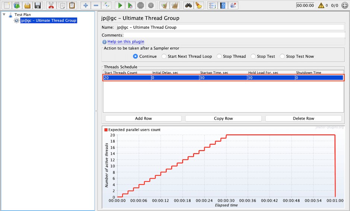This screenshot has height=211, width=350.
Task: Click the red Expected parallel users legend swatch
Action: (x=106, y=130)
